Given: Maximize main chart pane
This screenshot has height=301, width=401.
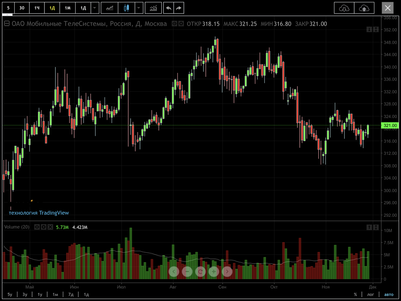Looking at the screenshot, I should [x=376, y=29].
